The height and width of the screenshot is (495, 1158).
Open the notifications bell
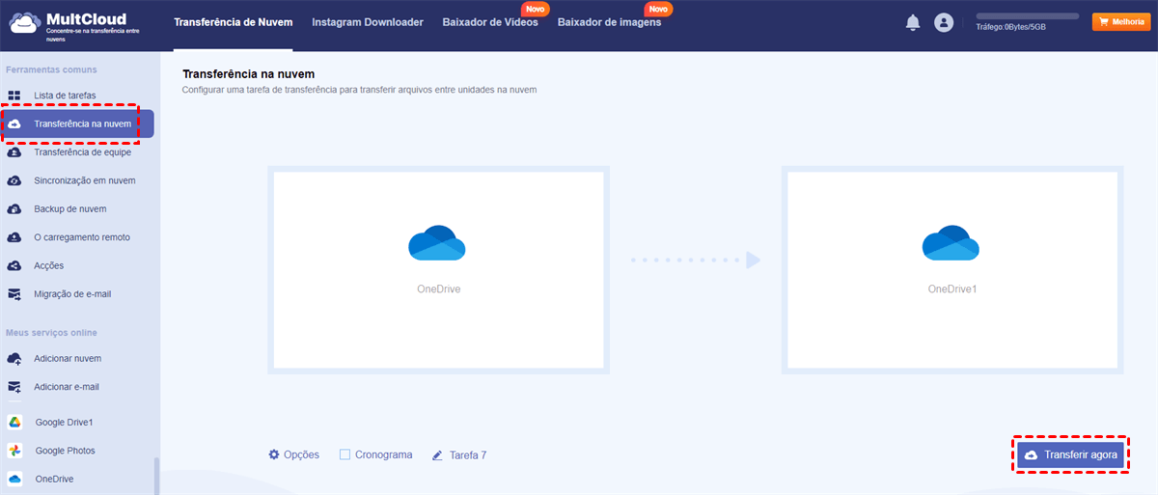(913, 22)
